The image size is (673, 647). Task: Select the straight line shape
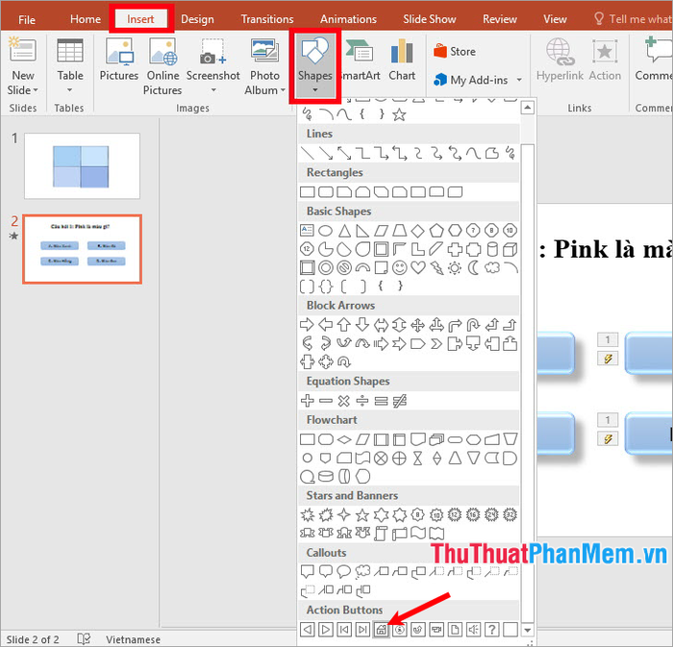tap(308, 153)
